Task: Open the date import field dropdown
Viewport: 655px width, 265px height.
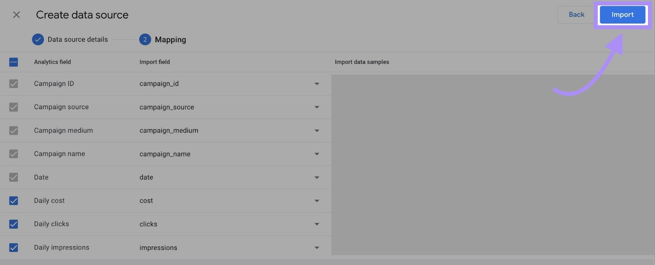Action: (x=316, y=177)
